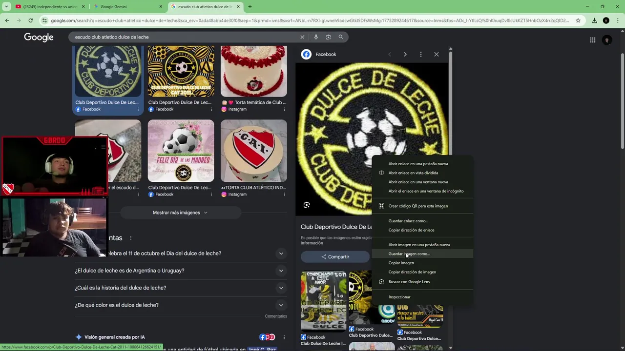
Task: View site information icon in address bar
Action: [44, 20]
